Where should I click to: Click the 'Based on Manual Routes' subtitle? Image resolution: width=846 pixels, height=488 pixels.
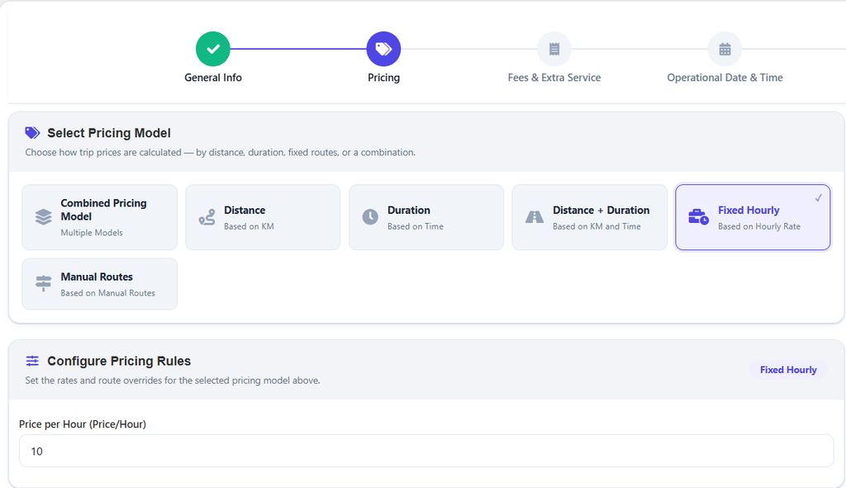click(108, 293)
